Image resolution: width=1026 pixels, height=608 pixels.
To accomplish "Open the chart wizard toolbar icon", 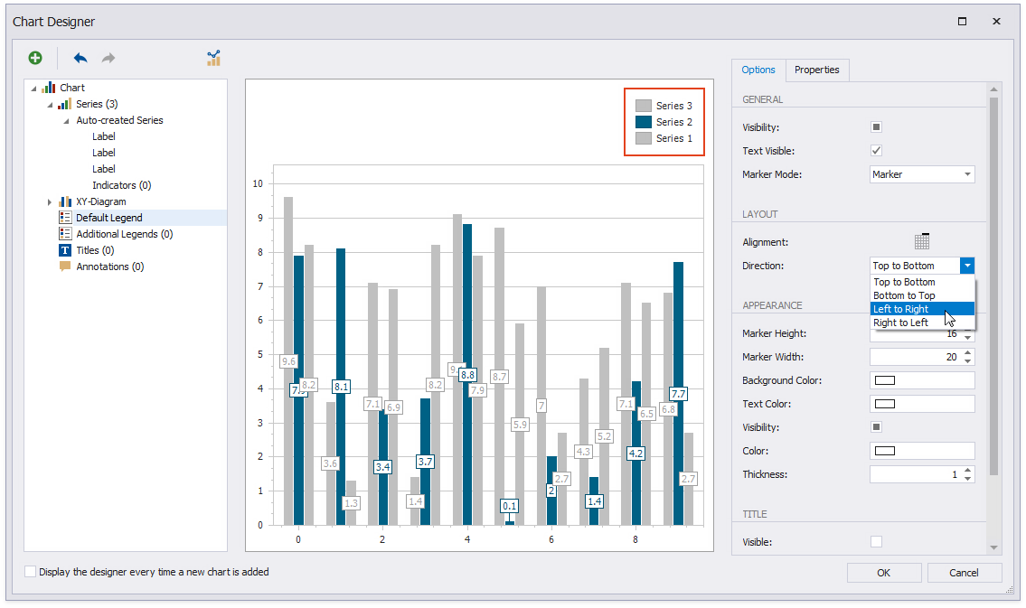I will point(213,58).
